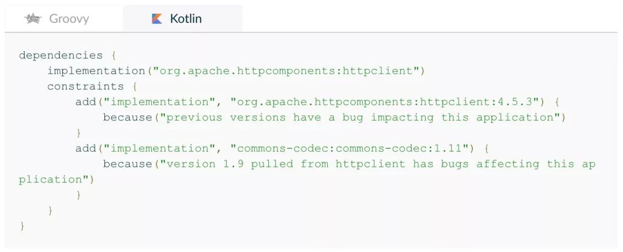Viewport: 623px width, 252px height.
Task: Click the second "add" call for commons-codec
Action: pyautogui.click(x=85, y=148)
